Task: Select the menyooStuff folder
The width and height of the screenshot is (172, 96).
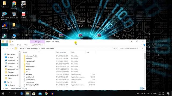Action: point(30,61)
